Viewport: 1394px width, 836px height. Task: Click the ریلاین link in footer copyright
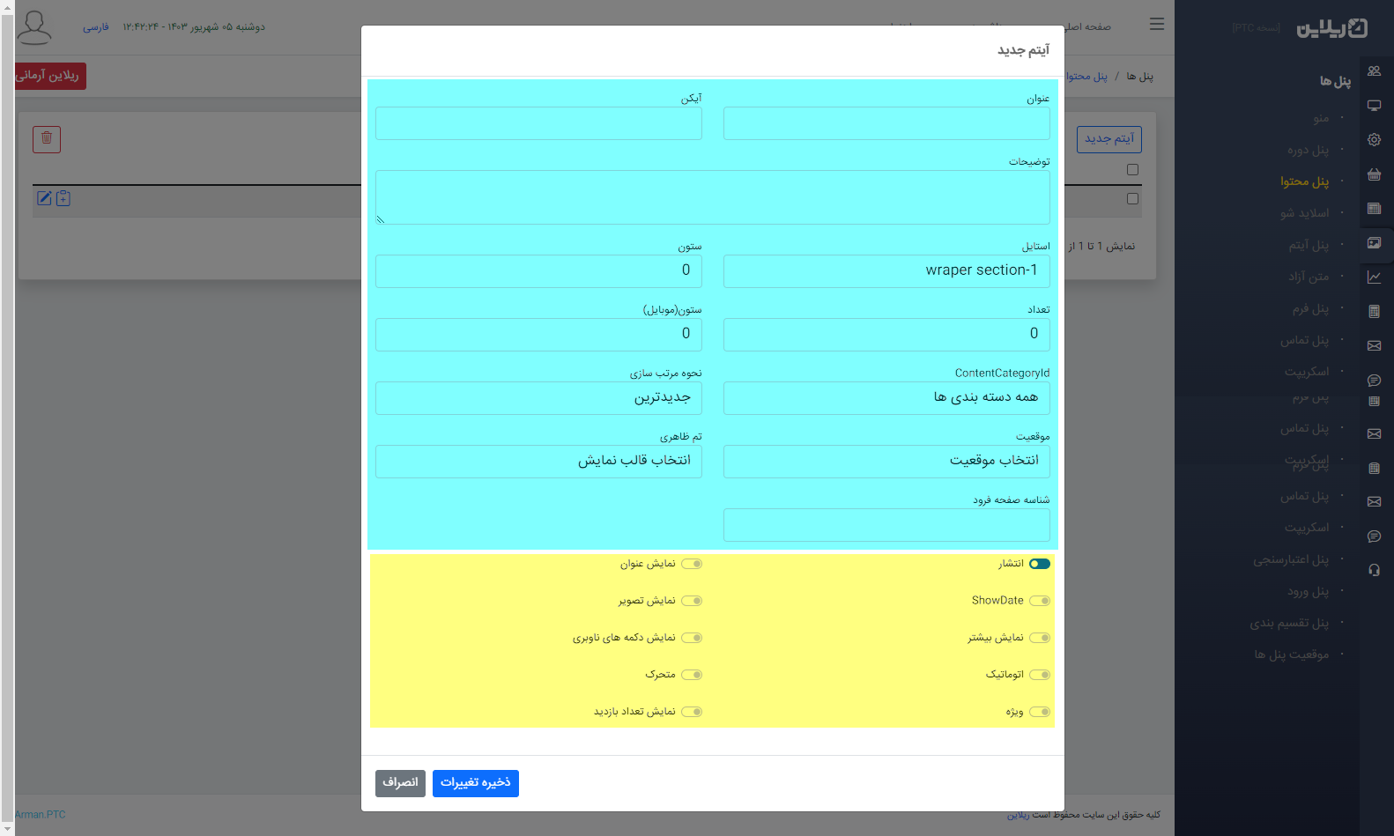click(1018, 815)
